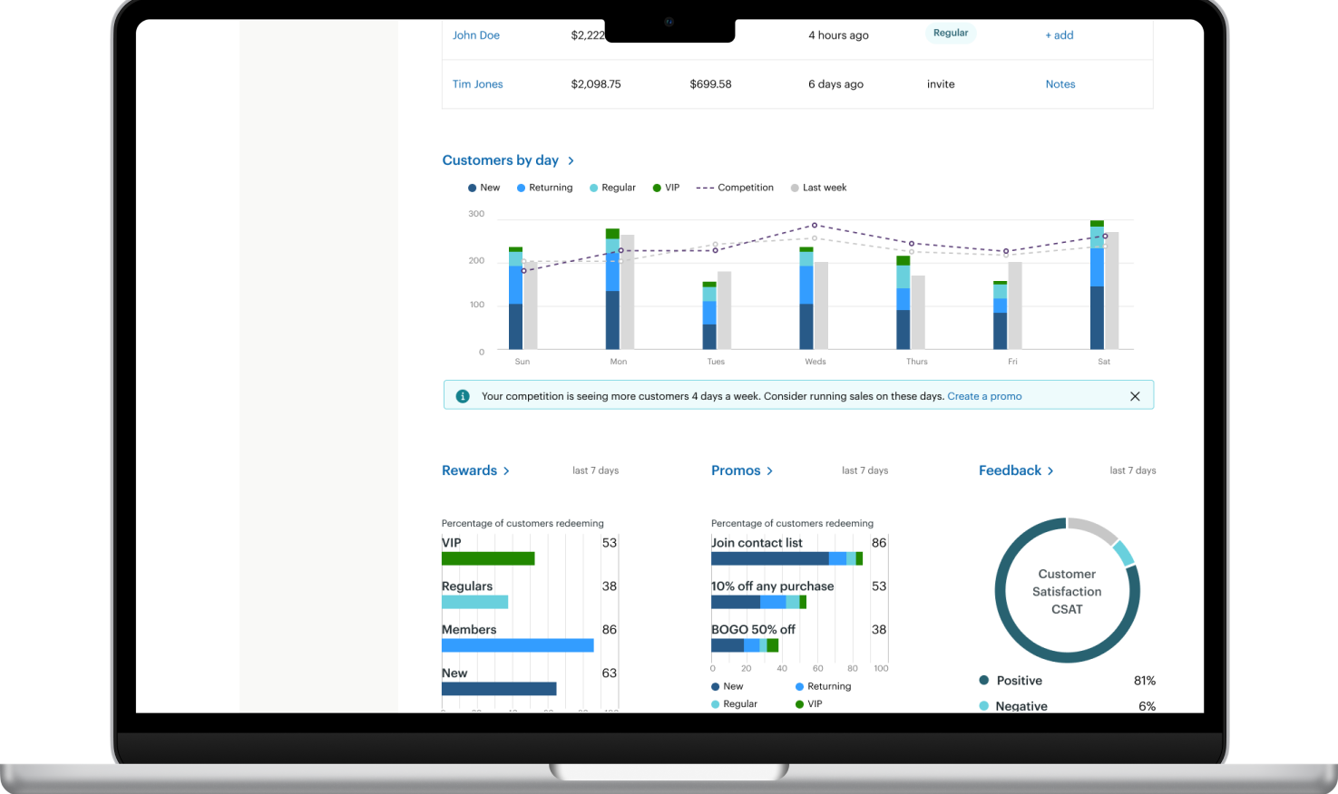The image size is (1338, 794).
Task: Select the Saturday bar in chart
Action: [x=1098, y=285]
